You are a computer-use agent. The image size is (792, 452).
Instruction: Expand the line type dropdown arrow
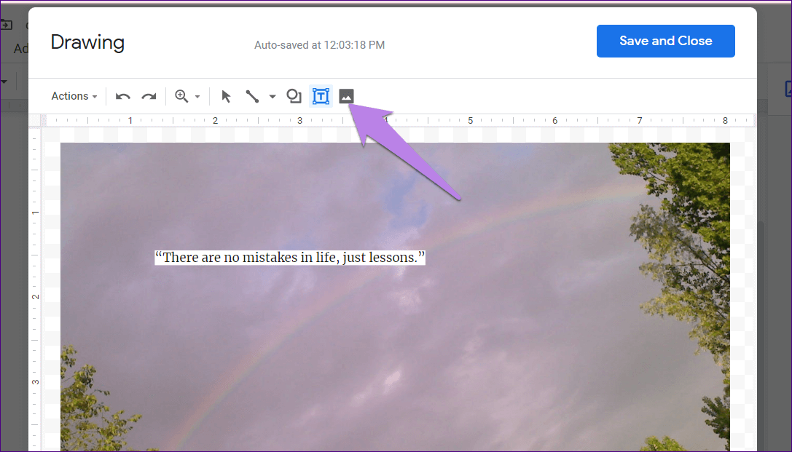(x=273, y=97)
